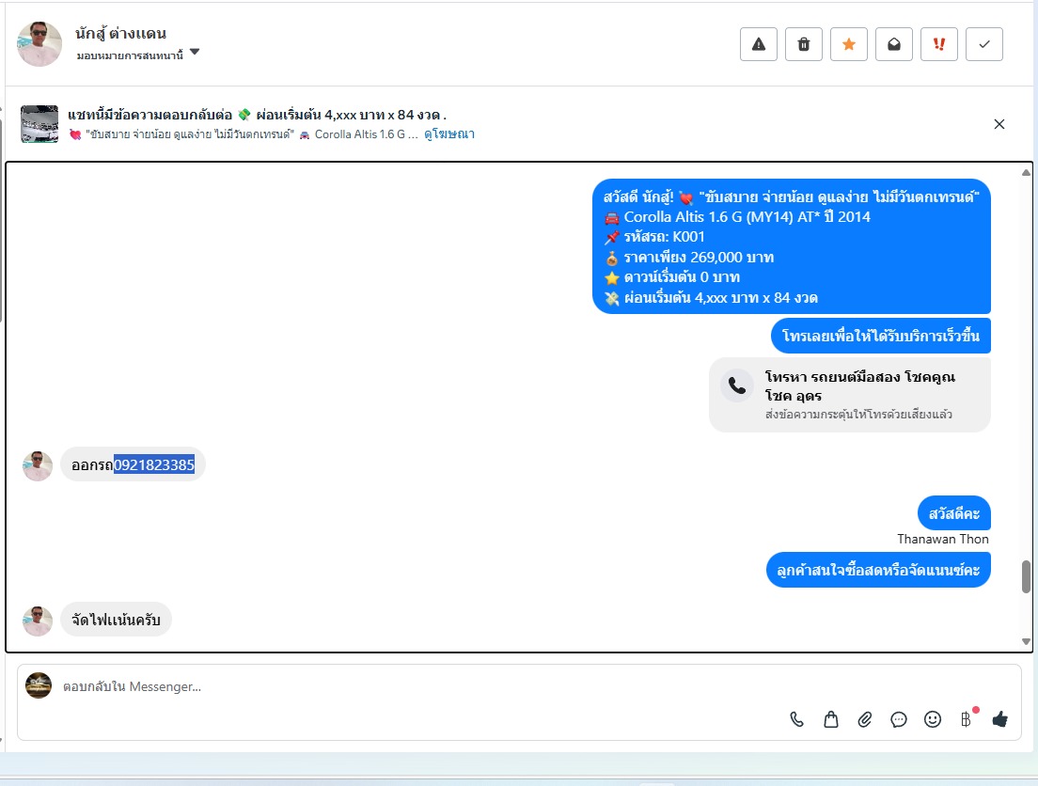This screenshot has width=1038, height=786.
Task: Click sender avatar beside จัดไฟแน้นครับ message
Action: point(38,621)
